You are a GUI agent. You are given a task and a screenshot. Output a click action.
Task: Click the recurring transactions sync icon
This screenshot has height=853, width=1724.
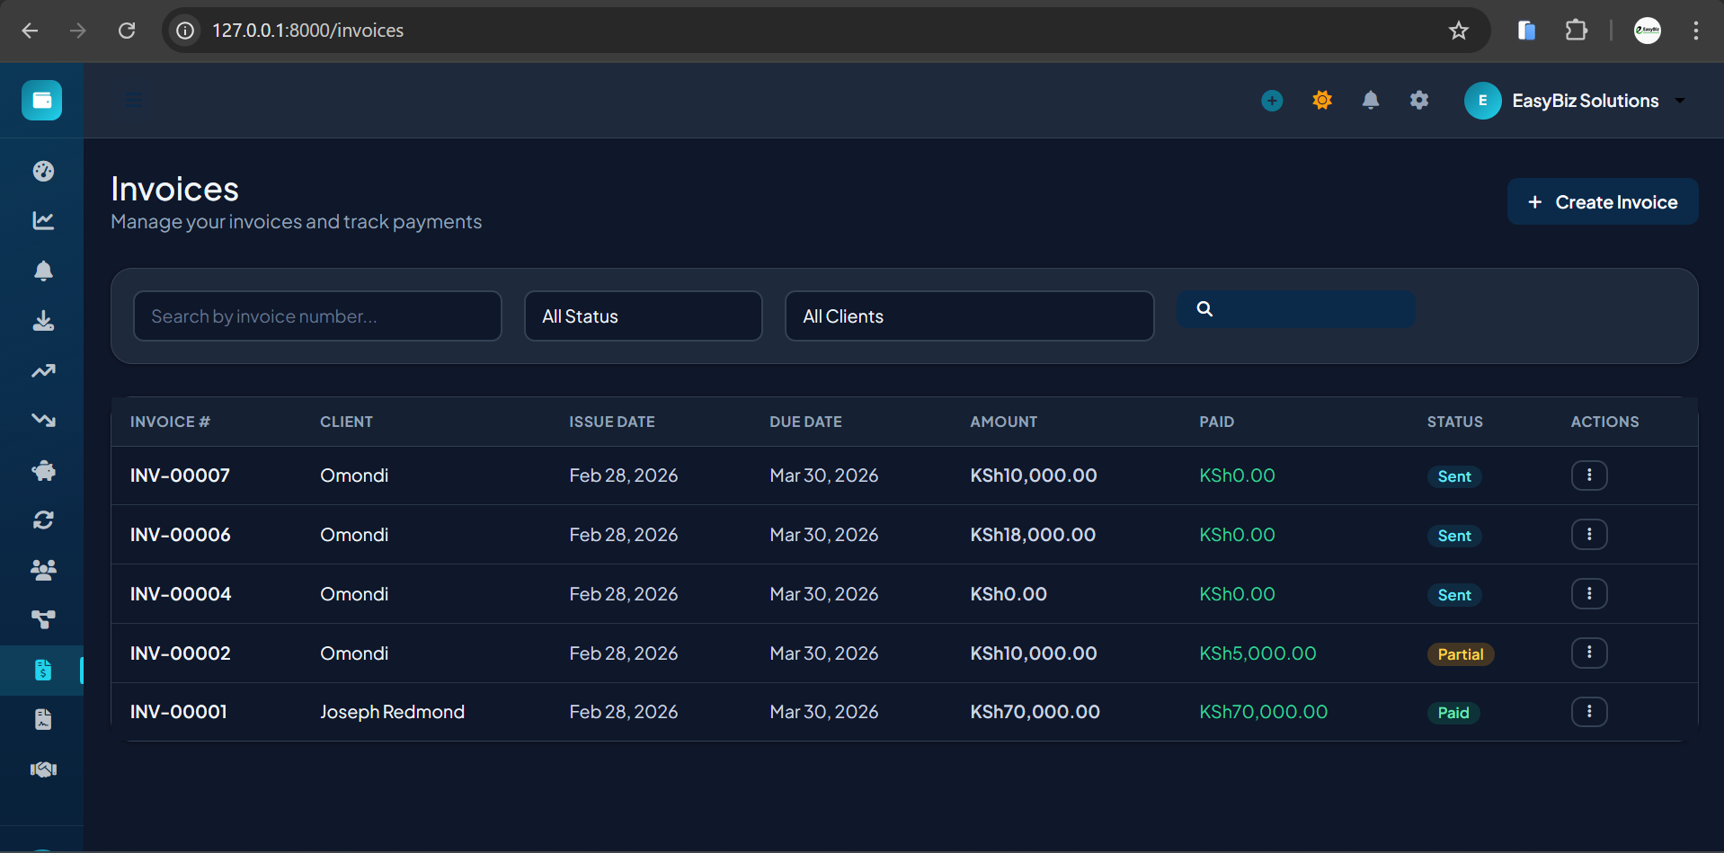click(x=42, y=520)
